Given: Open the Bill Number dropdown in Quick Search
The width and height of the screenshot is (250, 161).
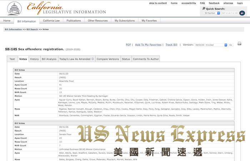Looking at the screenshot, I should coord(212,13).
